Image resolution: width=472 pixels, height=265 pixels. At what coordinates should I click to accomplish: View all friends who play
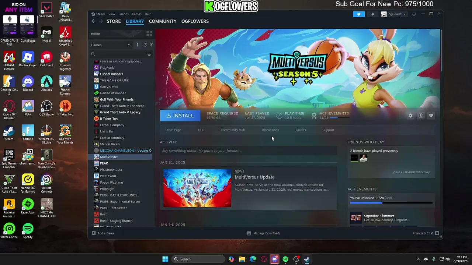411,172
